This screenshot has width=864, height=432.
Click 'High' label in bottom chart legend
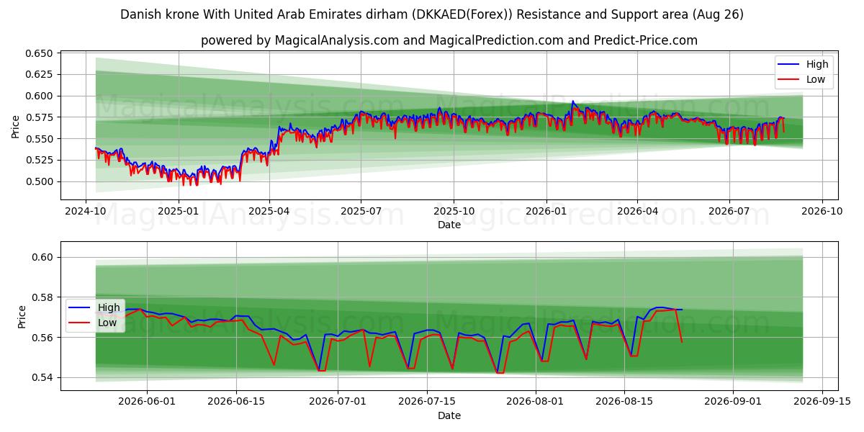click(x=109, y=307)
